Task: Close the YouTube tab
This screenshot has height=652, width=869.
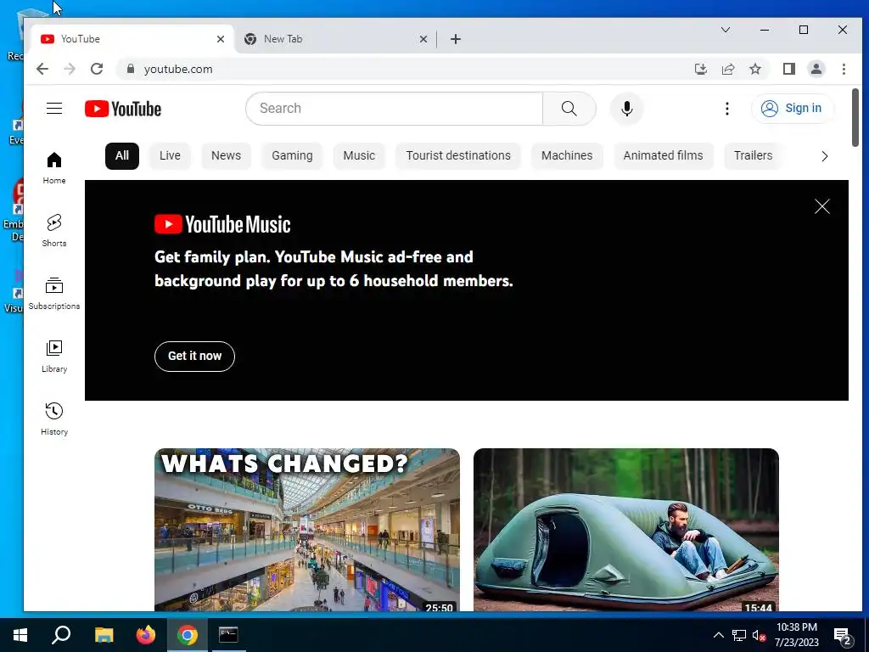Action: pos(221,39)
